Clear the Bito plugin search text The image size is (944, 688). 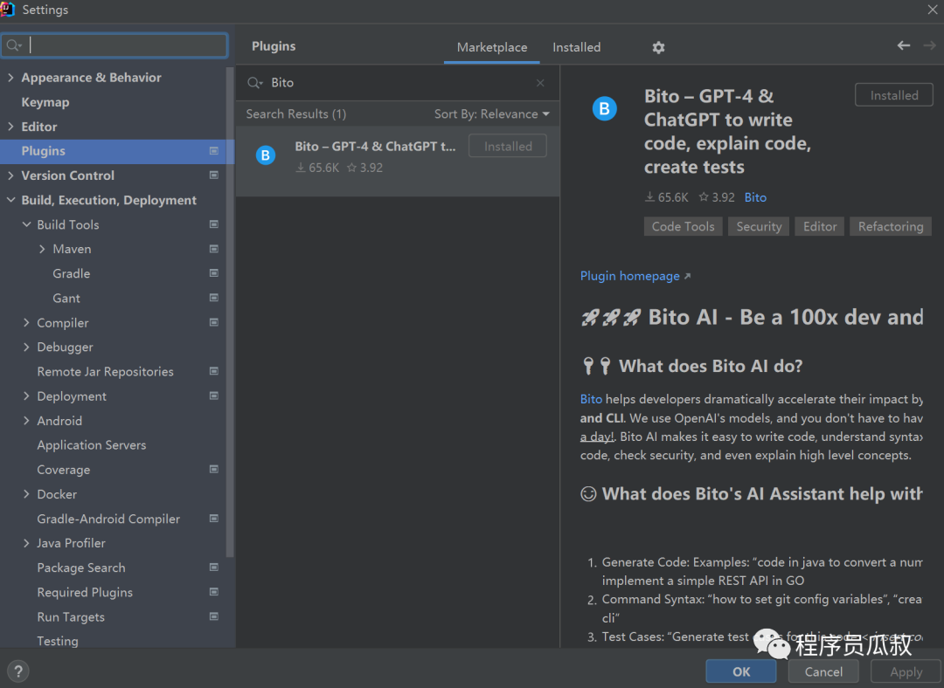(540, 83)
